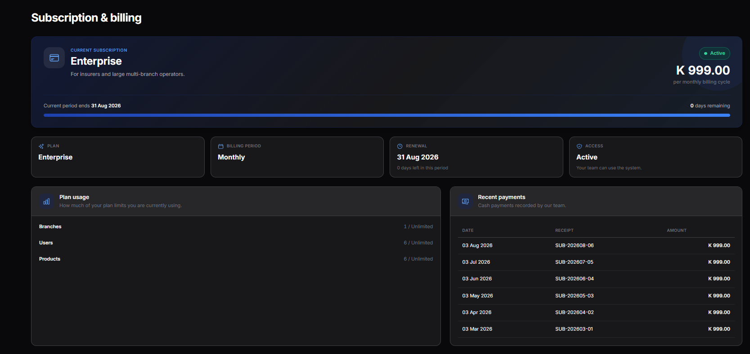
Task: Click the clock icon next to RENEWAL
Action: point(400,146)
